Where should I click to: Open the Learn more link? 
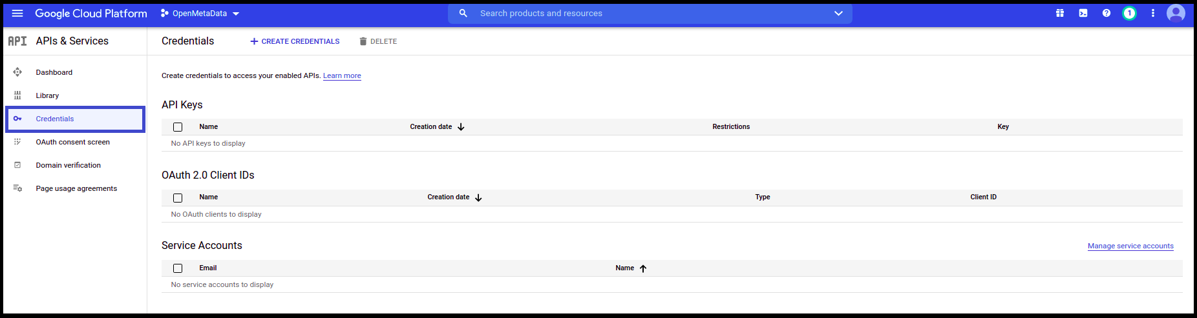342,76
